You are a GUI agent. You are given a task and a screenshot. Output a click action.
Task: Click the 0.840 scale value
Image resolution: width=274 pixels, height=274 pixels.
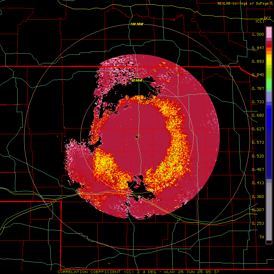258,75
